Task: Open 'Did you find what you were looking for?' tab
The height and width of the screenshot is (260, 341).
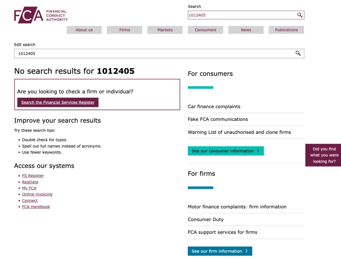Action: [323, 155]
